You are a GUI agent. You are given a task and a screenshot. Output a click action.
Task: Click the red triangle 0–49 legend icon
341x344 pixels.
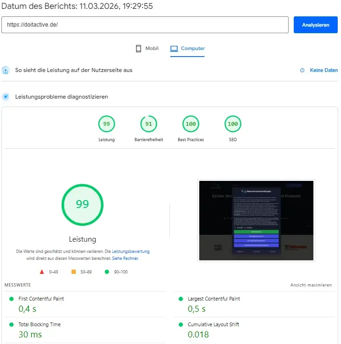[x=42, y=272]
